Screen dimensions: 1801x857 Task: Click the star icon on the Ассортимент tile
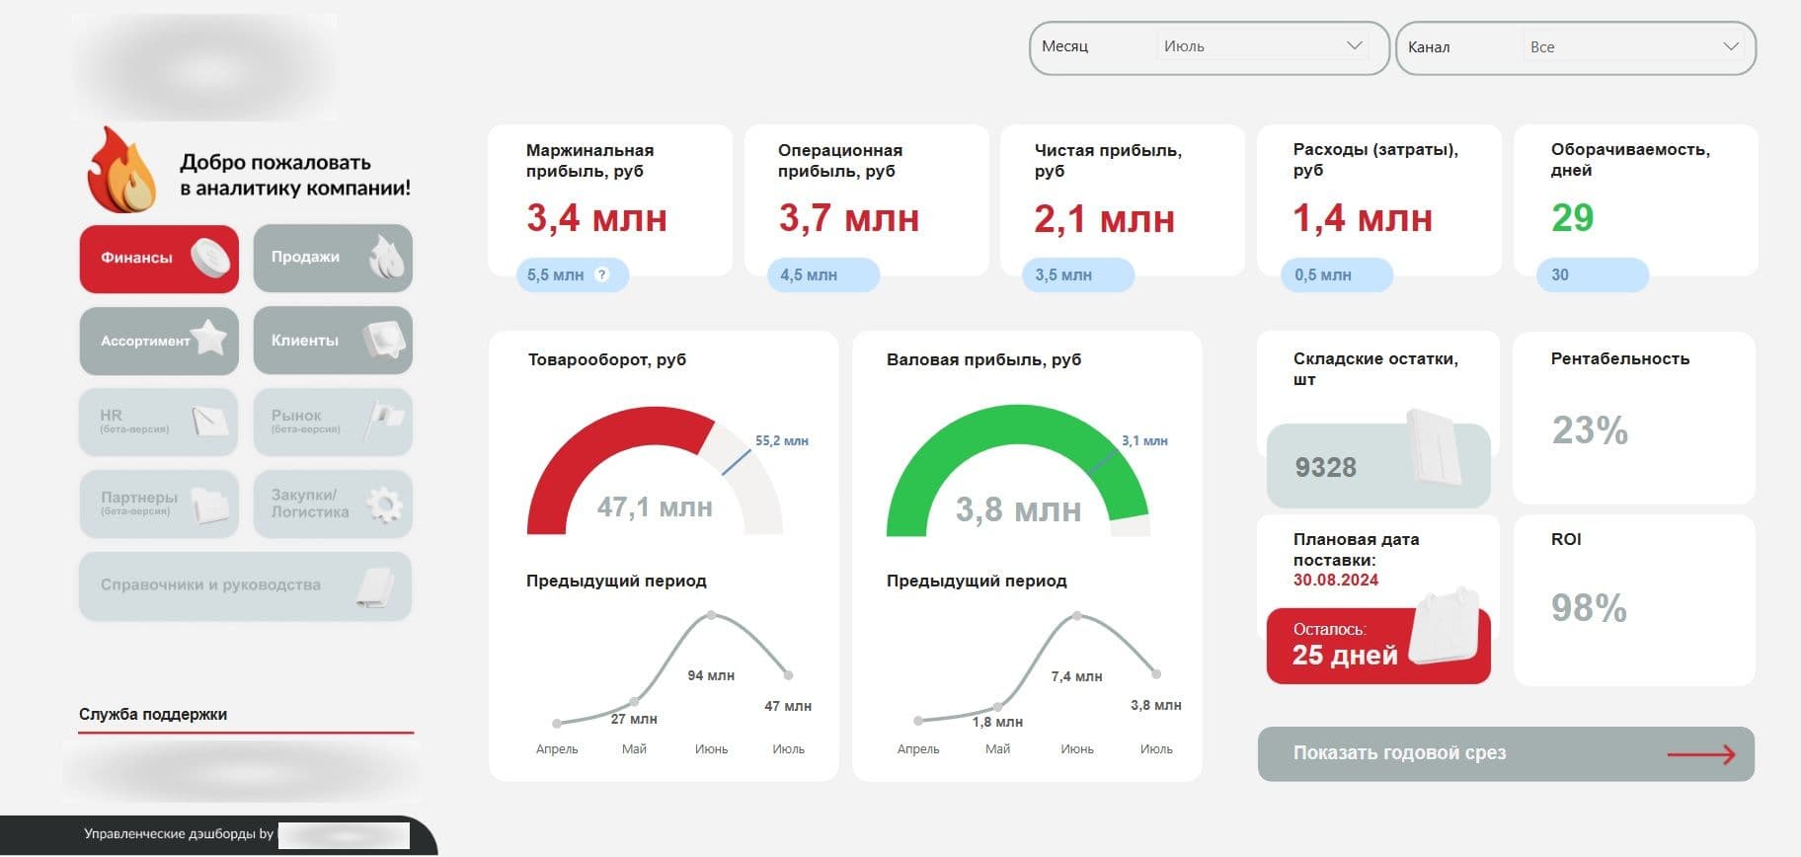point(209,338)
